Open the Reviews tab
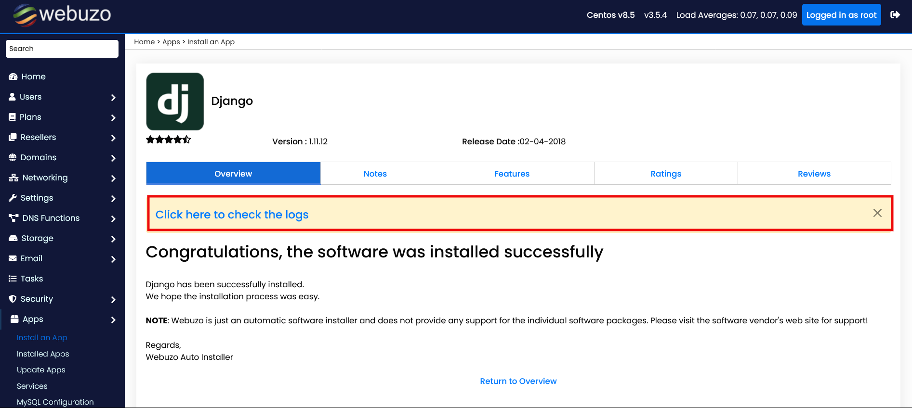Screen dimensions: 912x408 (814, 174)
